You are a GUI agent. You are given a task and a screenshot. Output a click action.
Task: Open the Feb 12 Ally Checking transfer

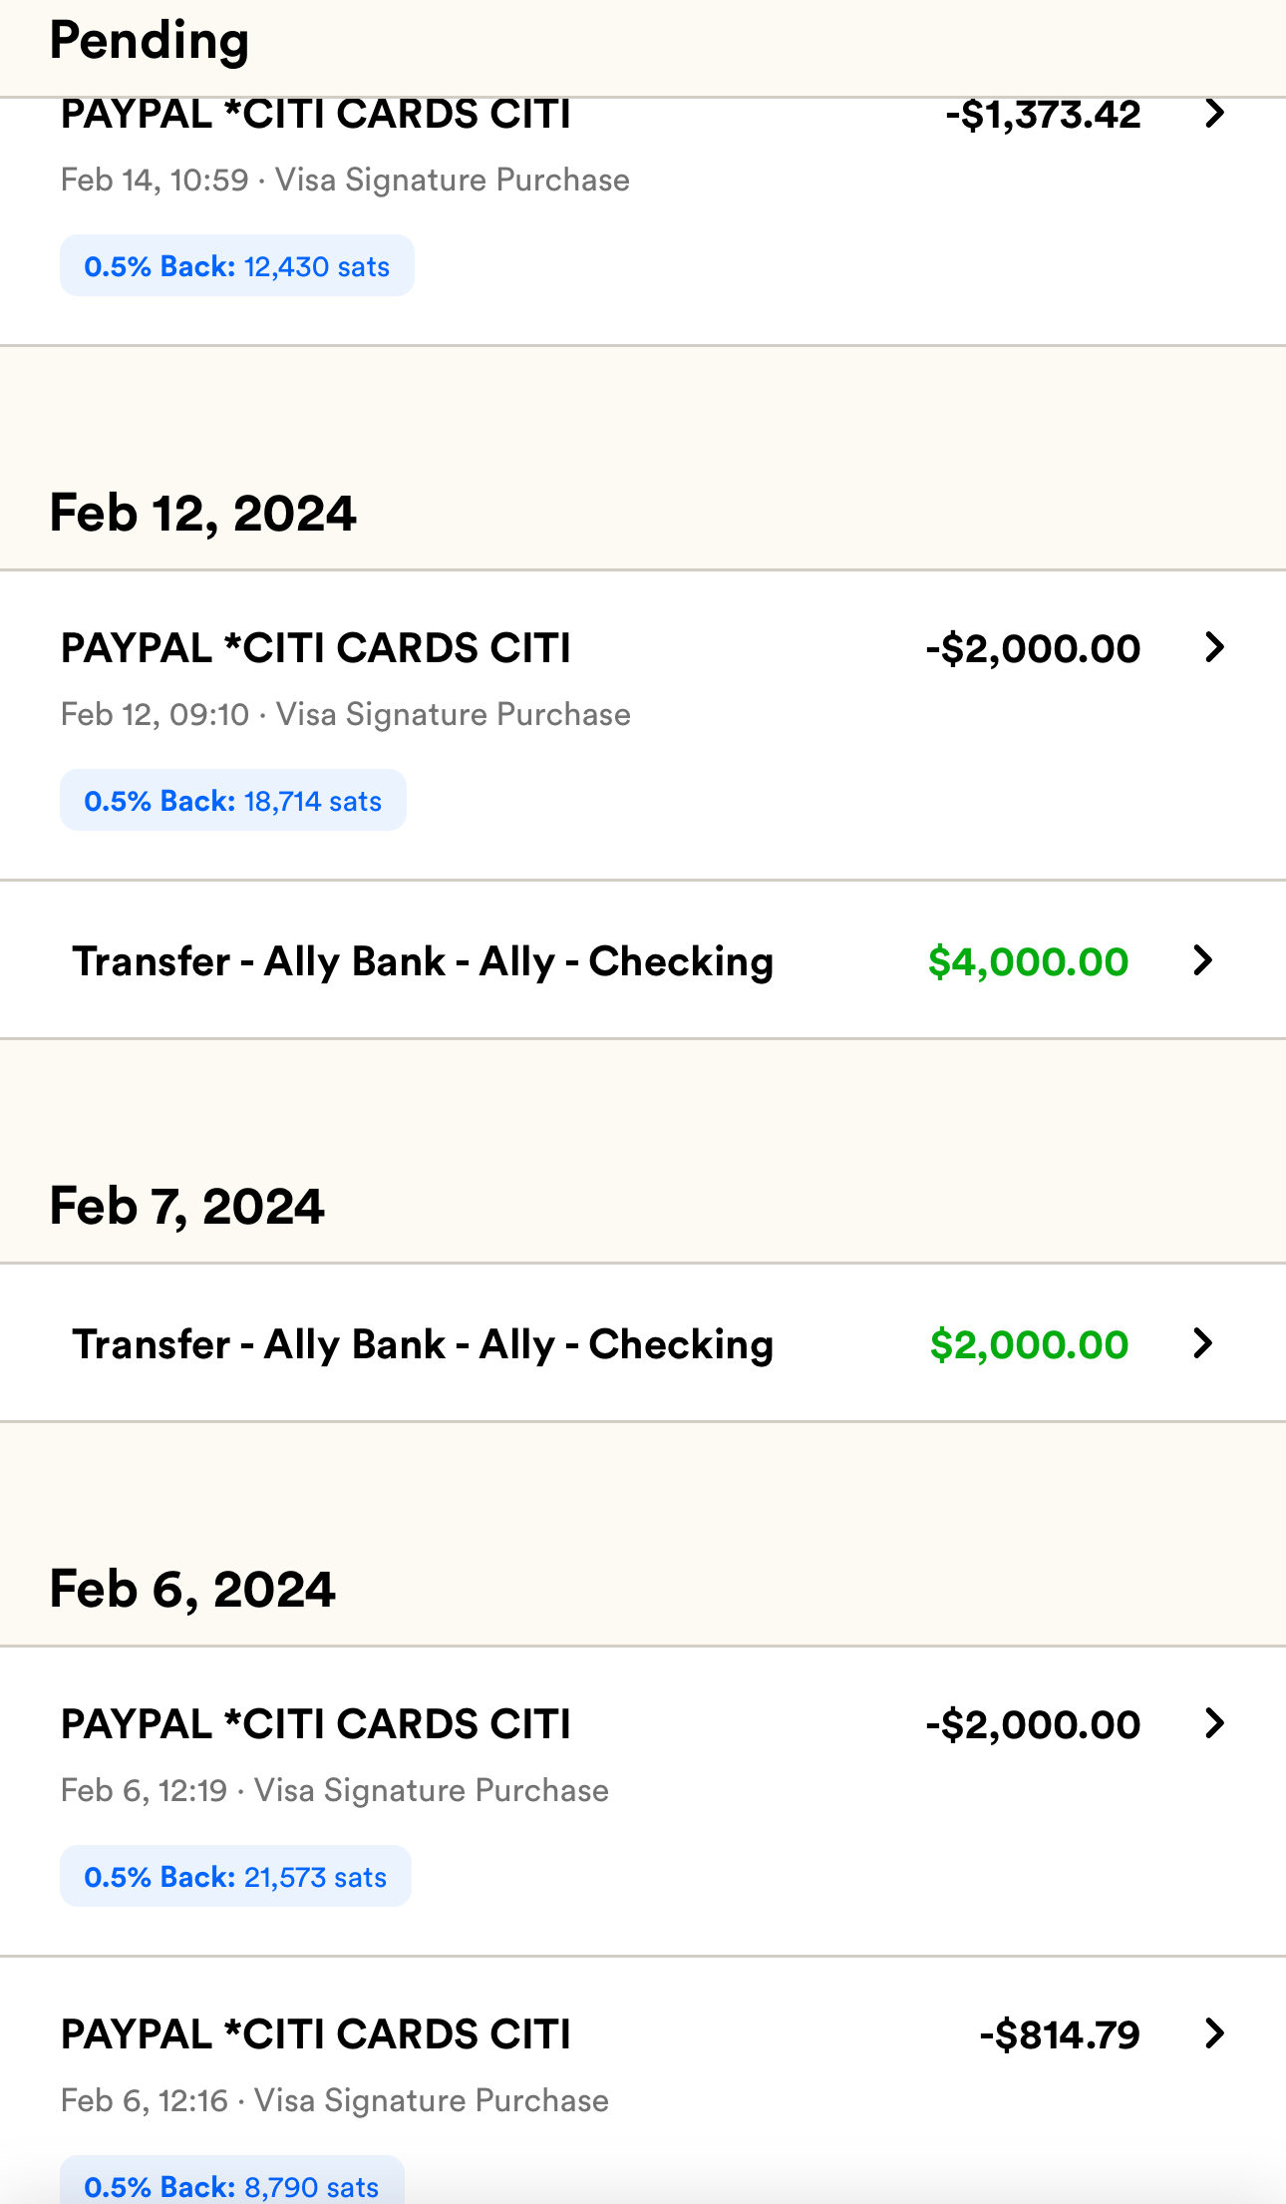pyautogui.click(x=423, y=961)
